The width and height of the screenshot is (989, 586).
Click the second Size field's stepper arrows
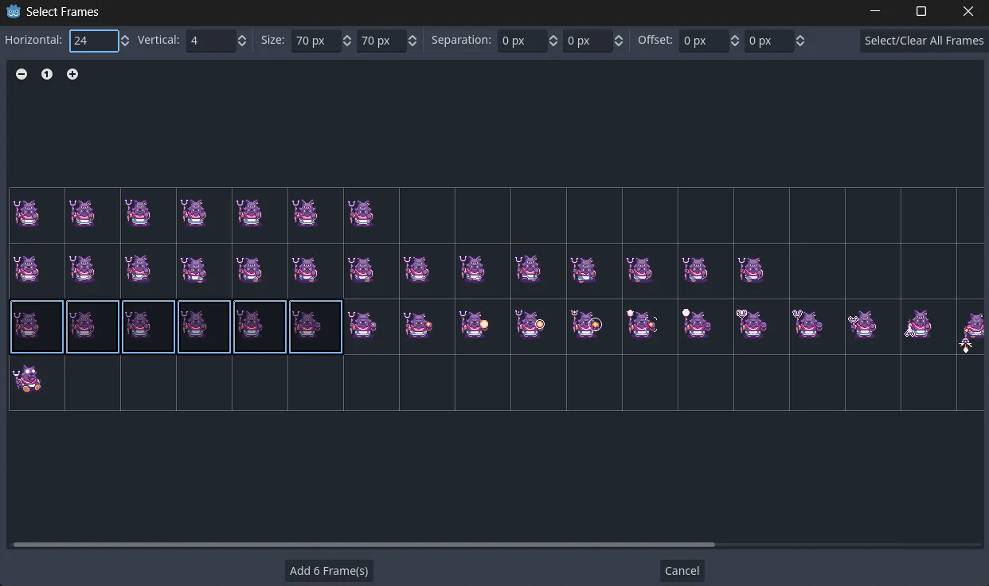click(x=412, y=41)
